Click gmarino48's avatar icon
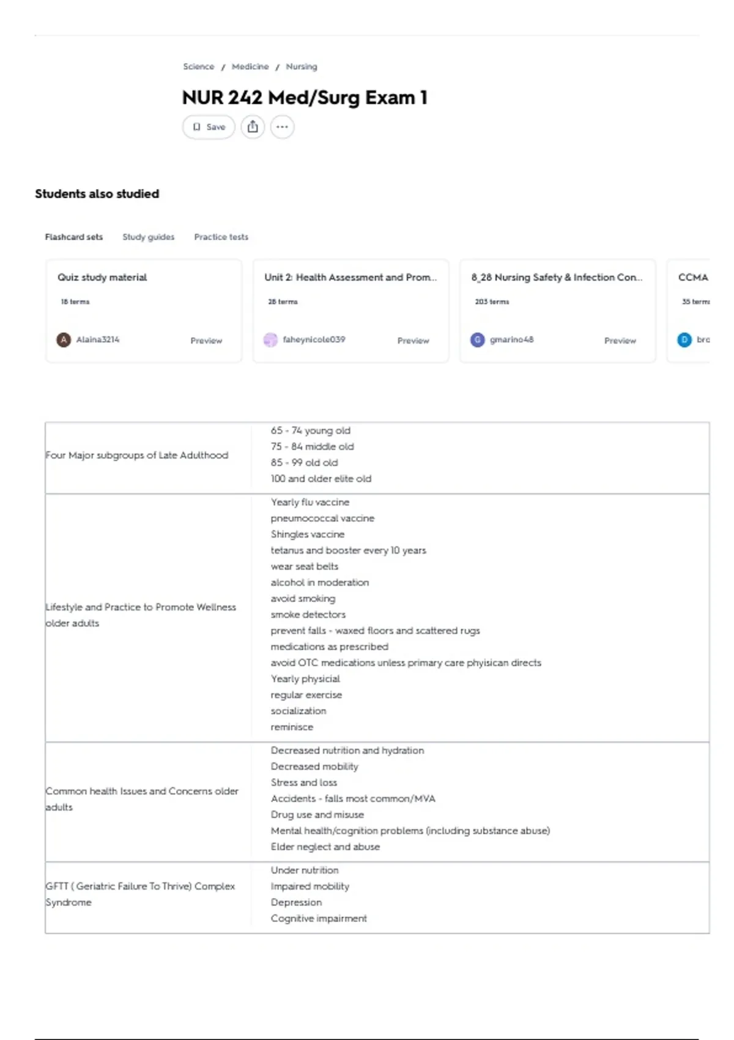Image resolution: width=734 pixels, height=1040 pixels. coord(477,340)
